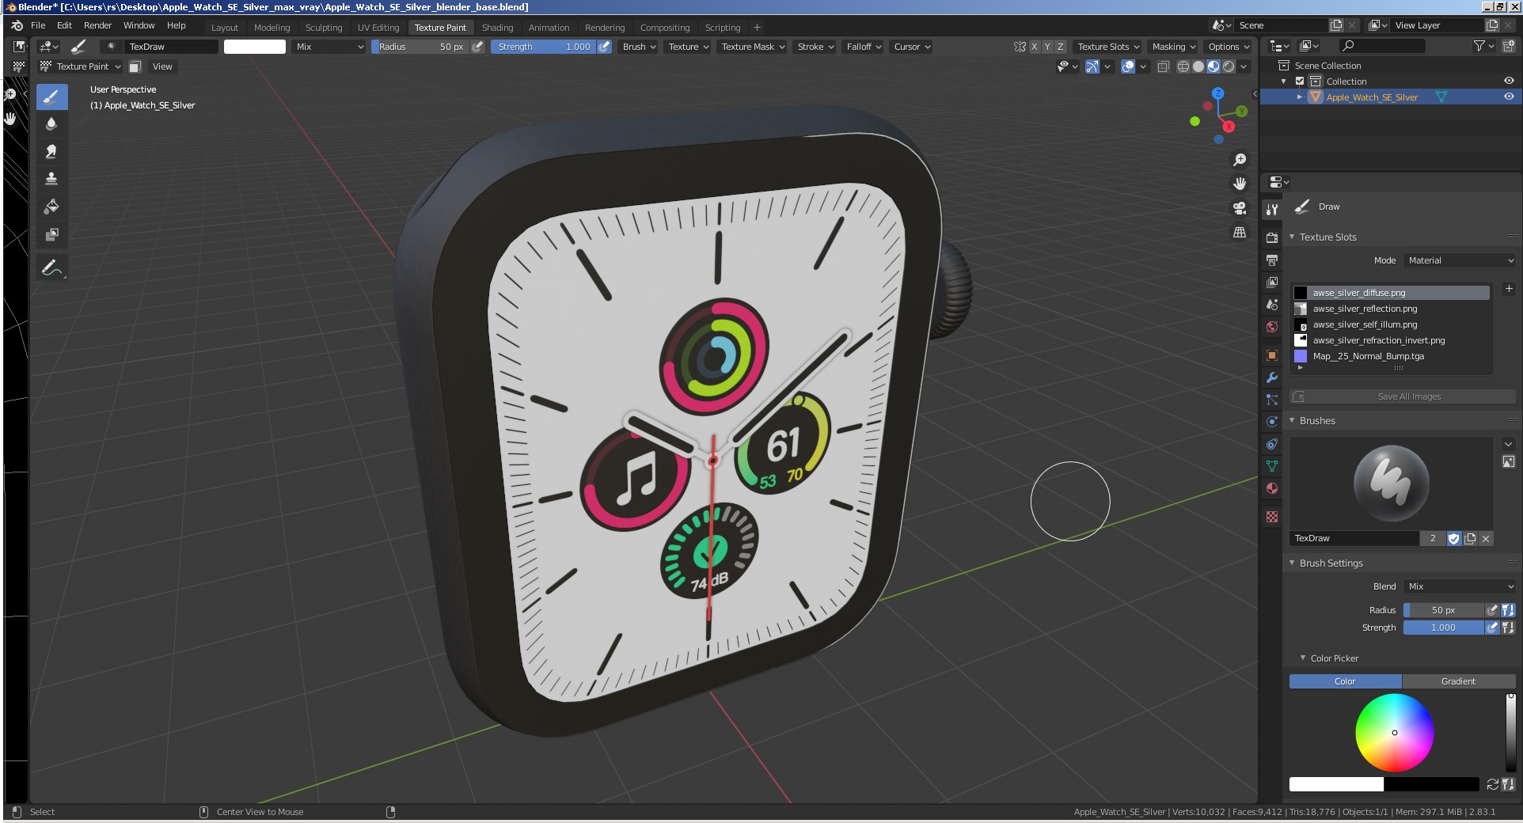Image resolution: width=1523 pixels, height=823 pixels.
Task: Open the Modifiers properties tab
Action: [1272, 377]
